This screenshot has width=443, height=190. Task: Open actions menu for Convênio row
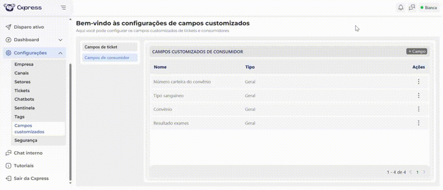tap(418, 109)
